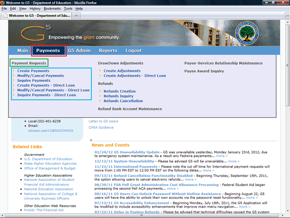Click the horizontal scrollbar at bottom

[x=142, y=215]
